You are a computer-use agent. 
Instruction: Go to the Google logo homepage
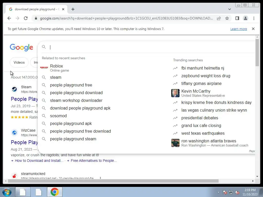pos(22,47)
